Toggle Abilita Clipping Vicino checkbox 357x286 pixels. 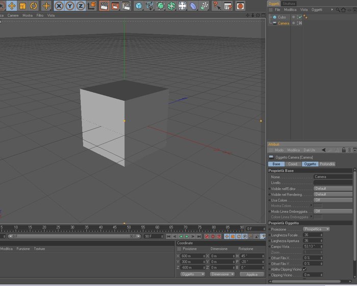304,269
